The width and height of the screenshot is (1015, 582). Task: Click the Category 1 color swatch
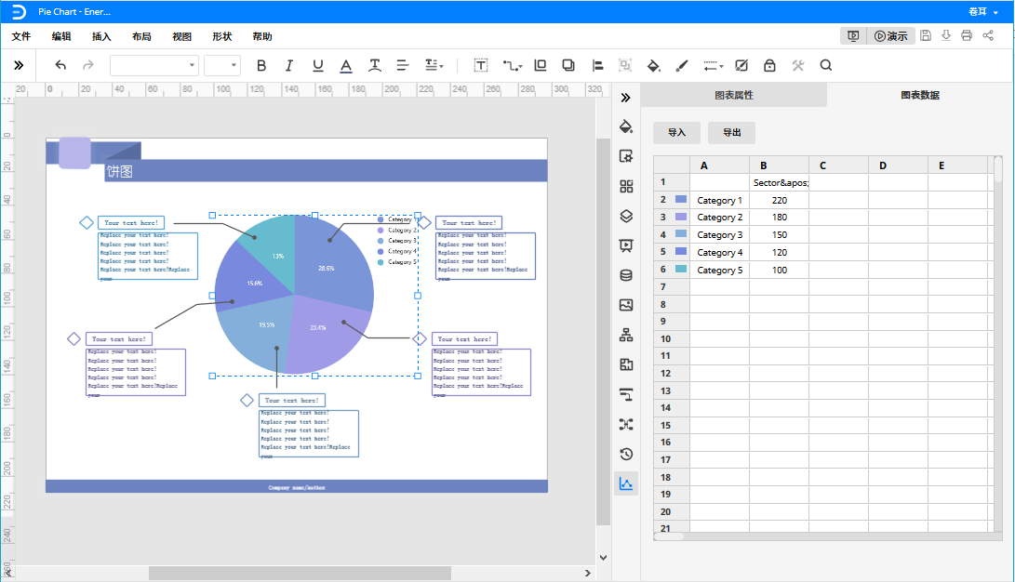[681, 200]
